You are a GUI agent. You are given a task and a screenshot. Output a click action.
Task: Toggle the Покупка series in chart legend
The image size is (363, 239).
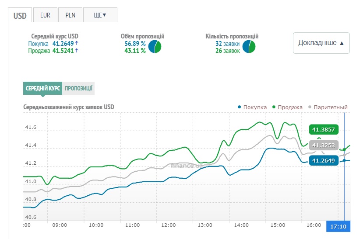click(x=252, y=107)
